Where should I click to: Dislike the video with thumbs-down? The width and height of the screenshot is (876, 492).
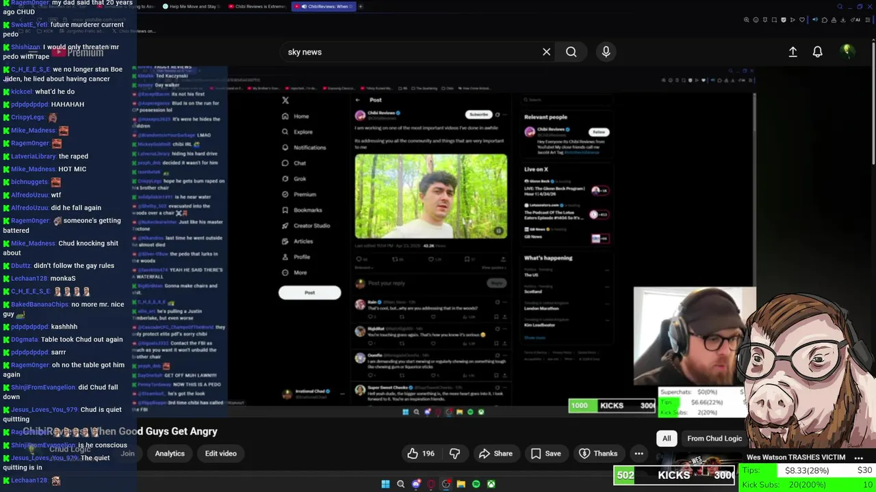click(x=455, y=453)
